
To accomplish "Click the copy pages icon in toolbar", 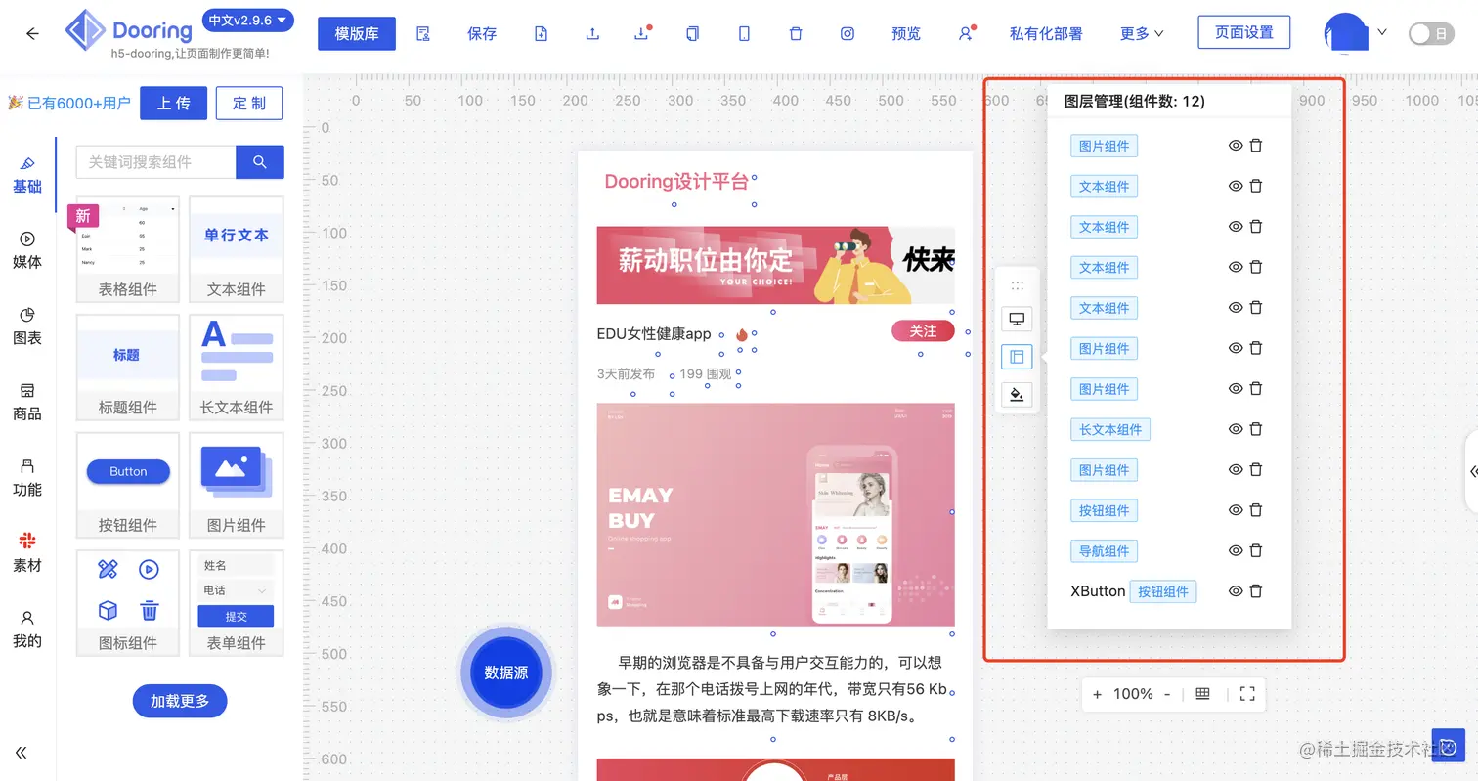I will coord(693,33).
